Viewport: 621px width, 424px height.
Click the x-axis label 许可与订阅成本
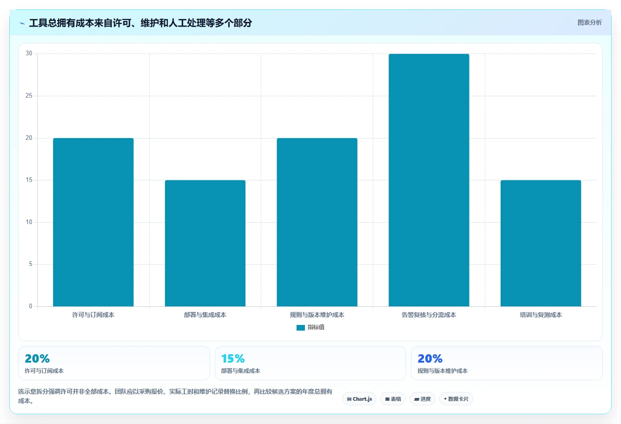(93, 315)
